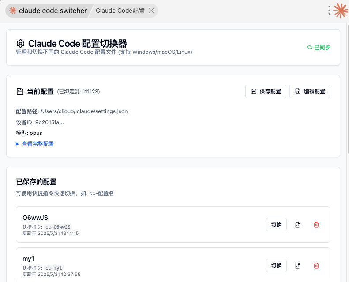Click the 更新于 2025/7/31 13:11:15 timestamp
The image size is (349, 282).
(x=51, y=234)
